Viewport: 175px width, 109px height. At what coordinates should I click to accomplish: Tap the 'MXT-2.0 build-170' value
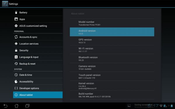[x=87, y=78]
